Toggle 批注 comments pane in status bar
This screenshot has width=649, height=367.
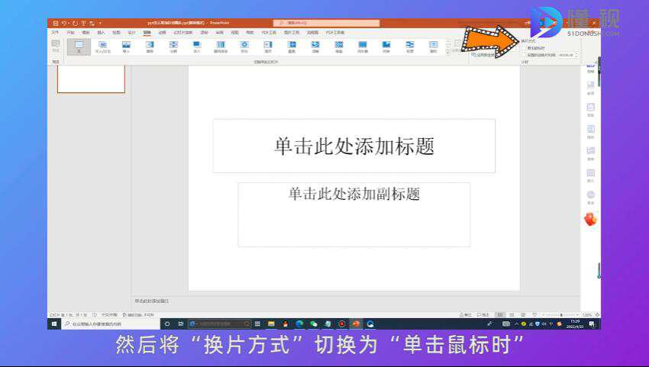(x=483, y=315)
